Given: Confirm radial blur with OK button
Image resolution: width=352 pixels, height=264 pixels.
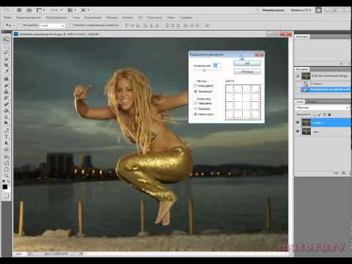Looking at the screenshot, I should coord(247,63).
